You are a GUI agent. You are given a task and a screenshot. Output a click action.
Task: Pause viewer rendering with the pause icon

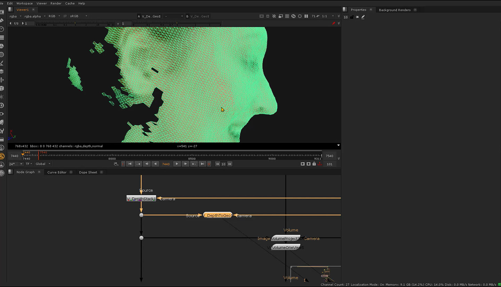click(306, 16)
